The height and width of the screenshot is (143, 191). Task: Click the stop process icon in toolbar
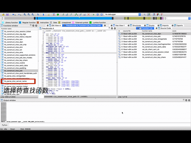click(101, 14)
